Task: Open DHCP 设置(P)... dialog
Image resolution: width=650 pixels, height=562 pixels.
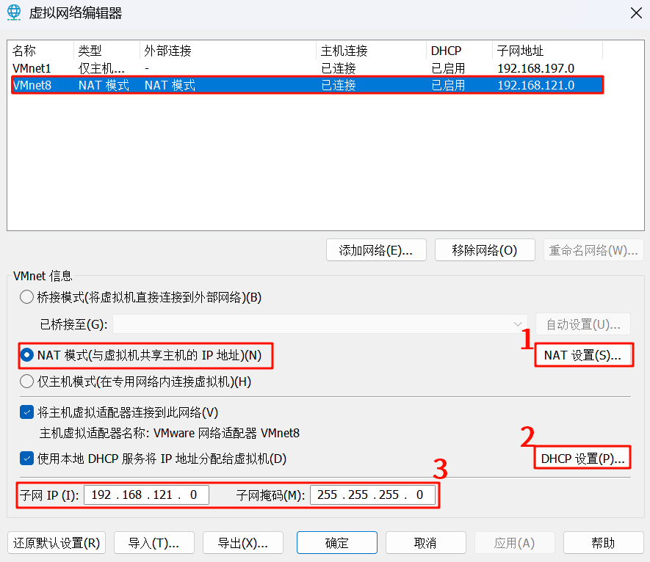Action: point(582,458)
